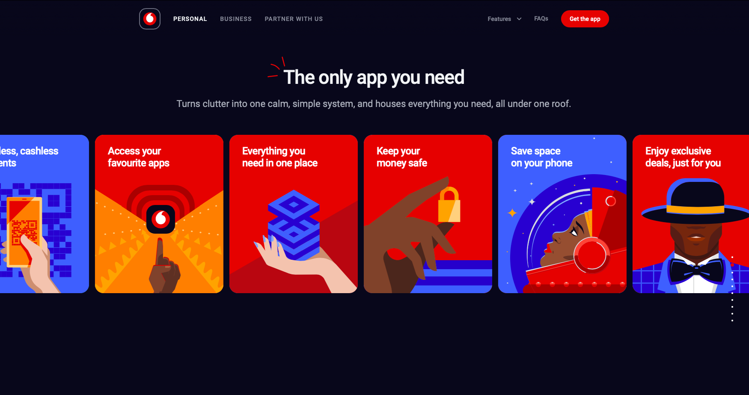749x395 pixels.
Task: Click the yellow padlock in Keep your money safe card
Action: (x=449, y=205)
